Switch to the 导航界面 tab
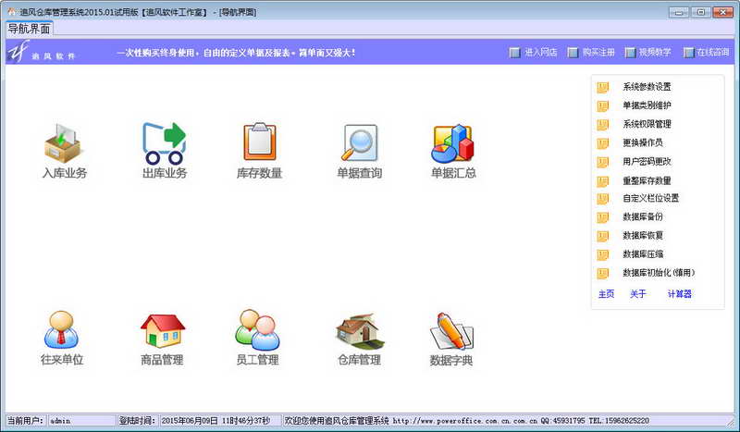The width and height of the screenshot is (740, 432). [x=29, y=29]
